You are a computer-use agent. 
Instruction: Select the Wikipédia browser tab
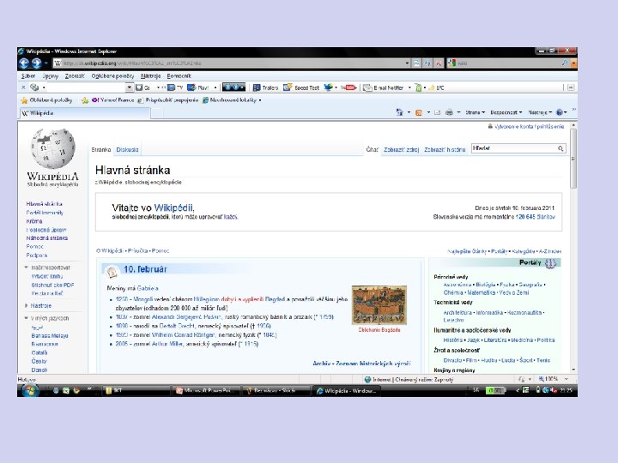click(85, 113)
